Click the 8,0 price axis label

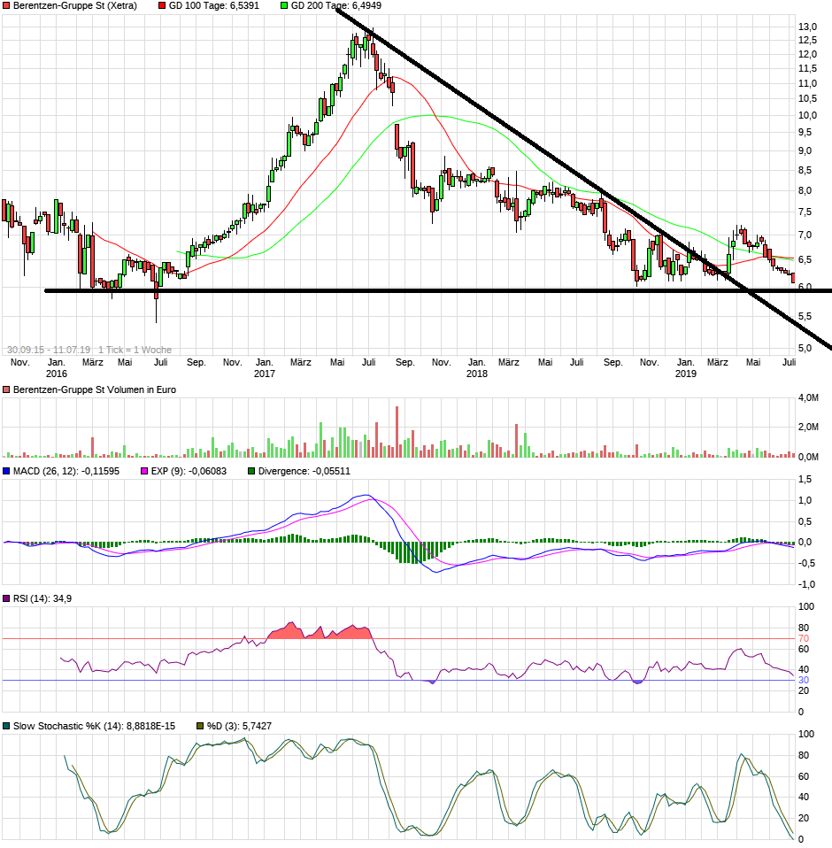click(x=805, y=190)
